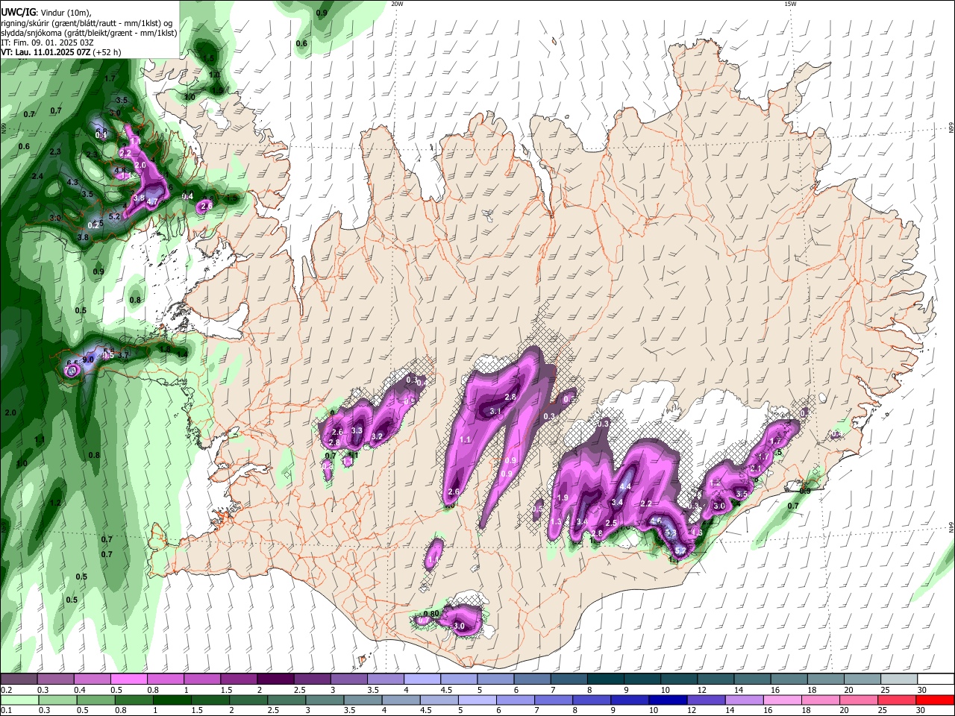Click the '0.1' label on the rain scale
This screenshot has width=955, height=716.
(x=7, y=710)
